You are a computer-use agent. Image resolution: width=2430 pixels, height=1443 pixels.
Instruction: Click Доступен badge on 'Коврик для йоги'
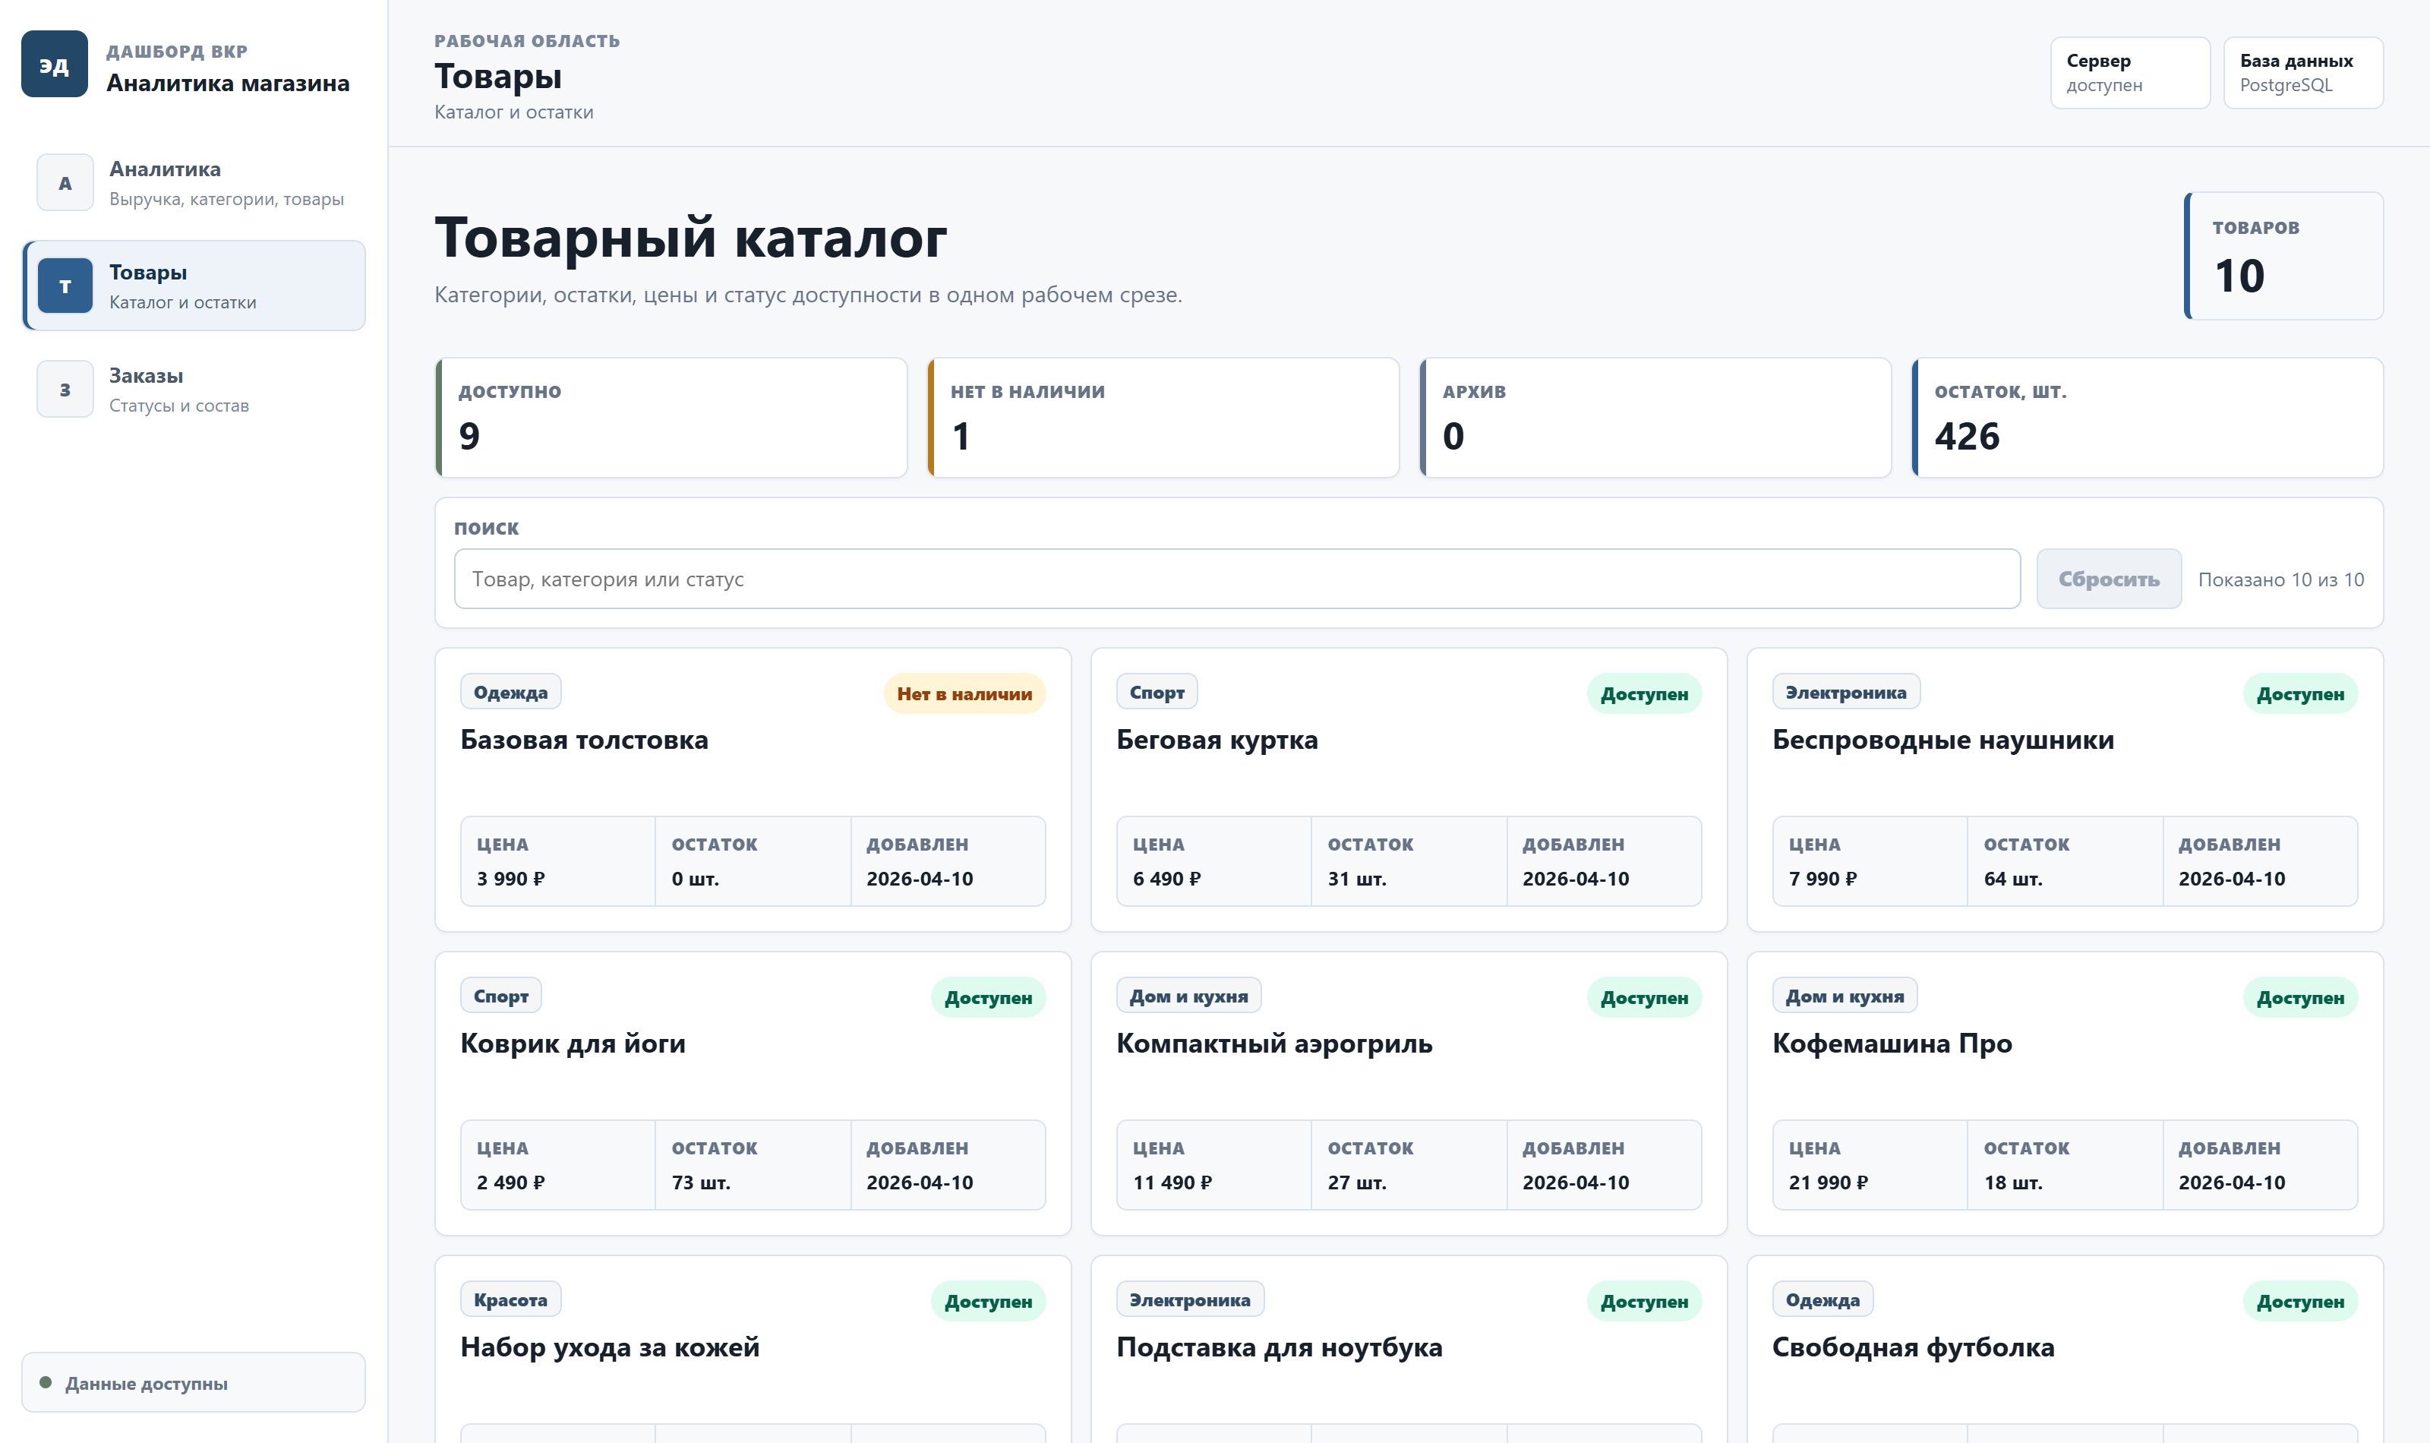point(987,998)
